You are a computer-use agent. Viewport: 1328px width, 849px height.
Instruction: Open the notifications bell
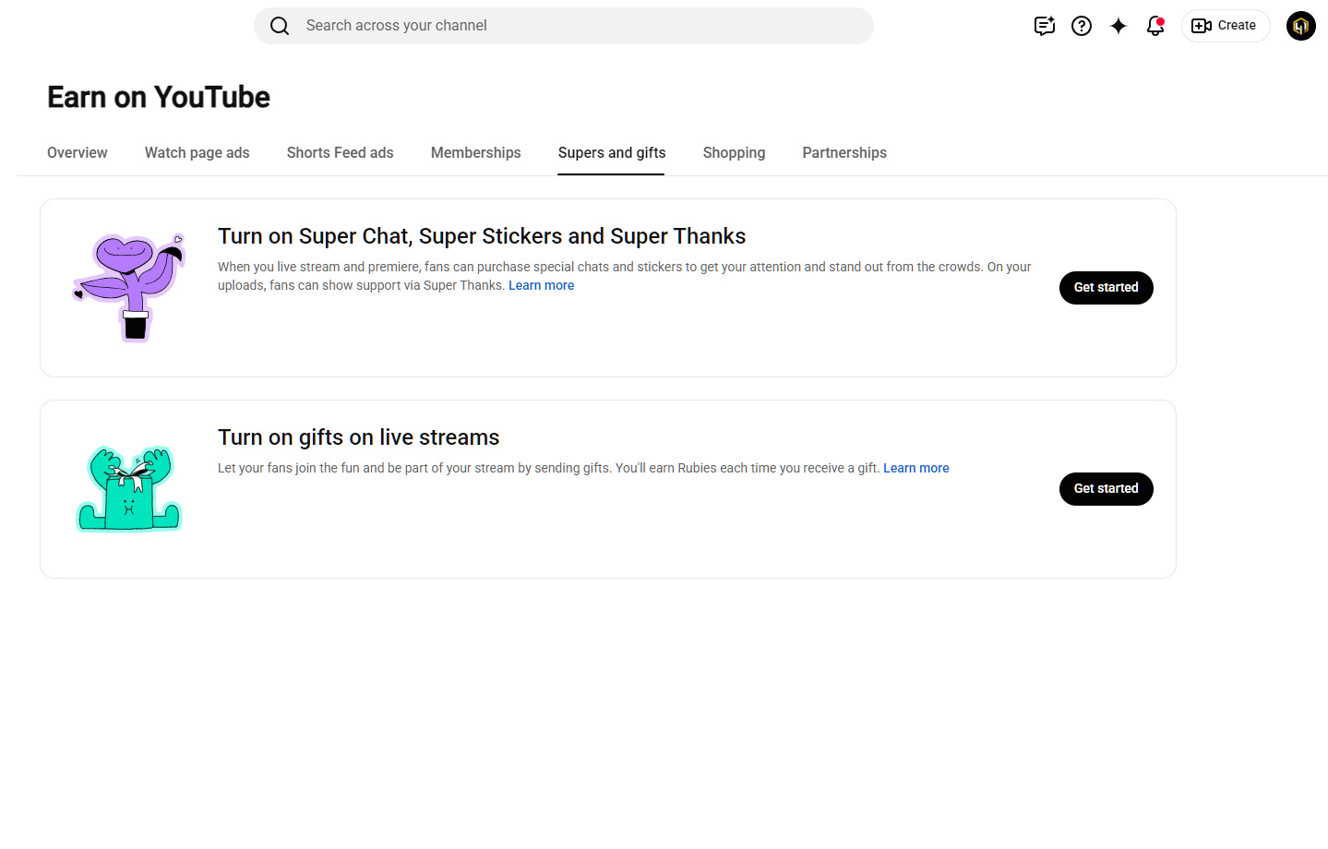click(x=1155, y=26)
